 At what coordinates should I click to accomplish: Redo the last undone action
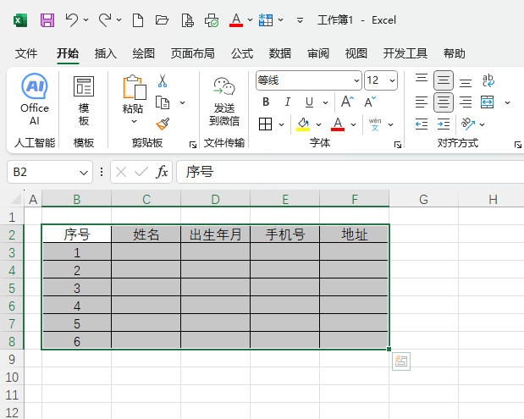point(105,20)
